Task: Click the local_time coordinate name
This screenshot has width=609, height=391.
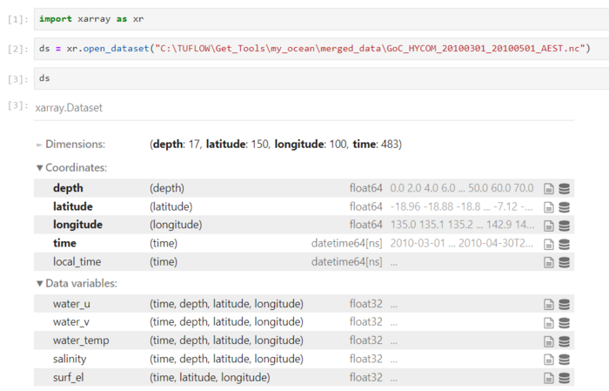Action: (77, 262)
